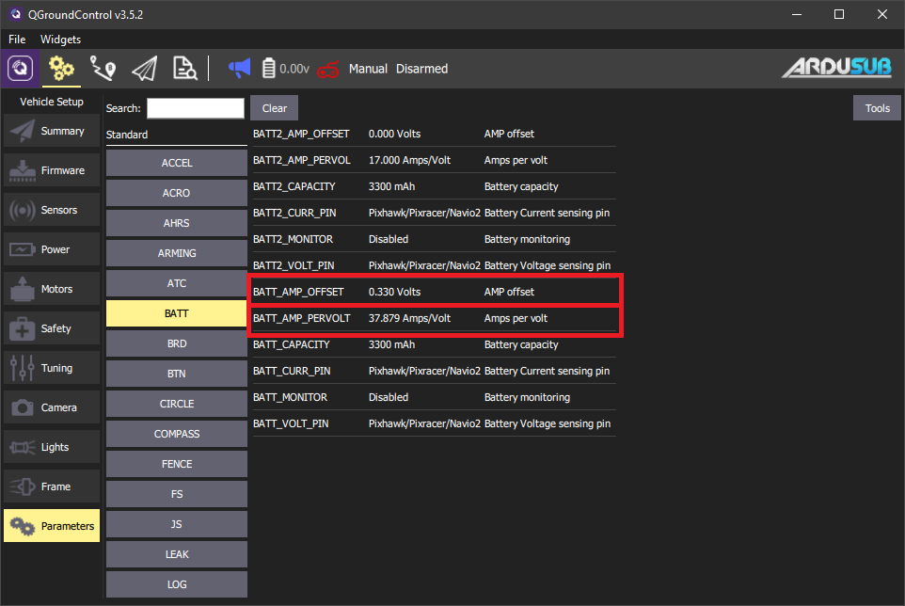Open the Firmware setup page
This screenshot has height=606, width=905.
point(52,170)
